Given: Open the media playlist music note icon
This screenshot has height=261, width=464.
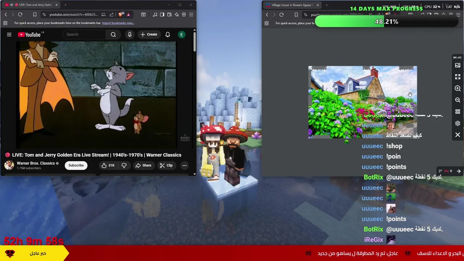Looking at the screenshot, I should point(155,14).
